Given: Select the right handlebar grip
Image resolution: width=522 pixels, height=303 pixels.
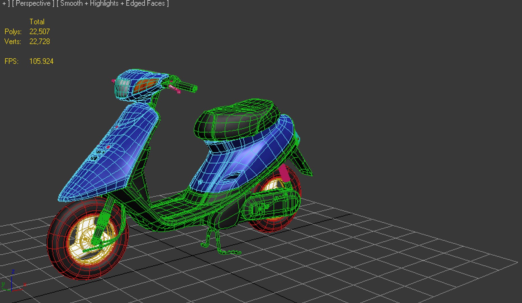Looking at the screenshot, I should click(x=187, y=86).
